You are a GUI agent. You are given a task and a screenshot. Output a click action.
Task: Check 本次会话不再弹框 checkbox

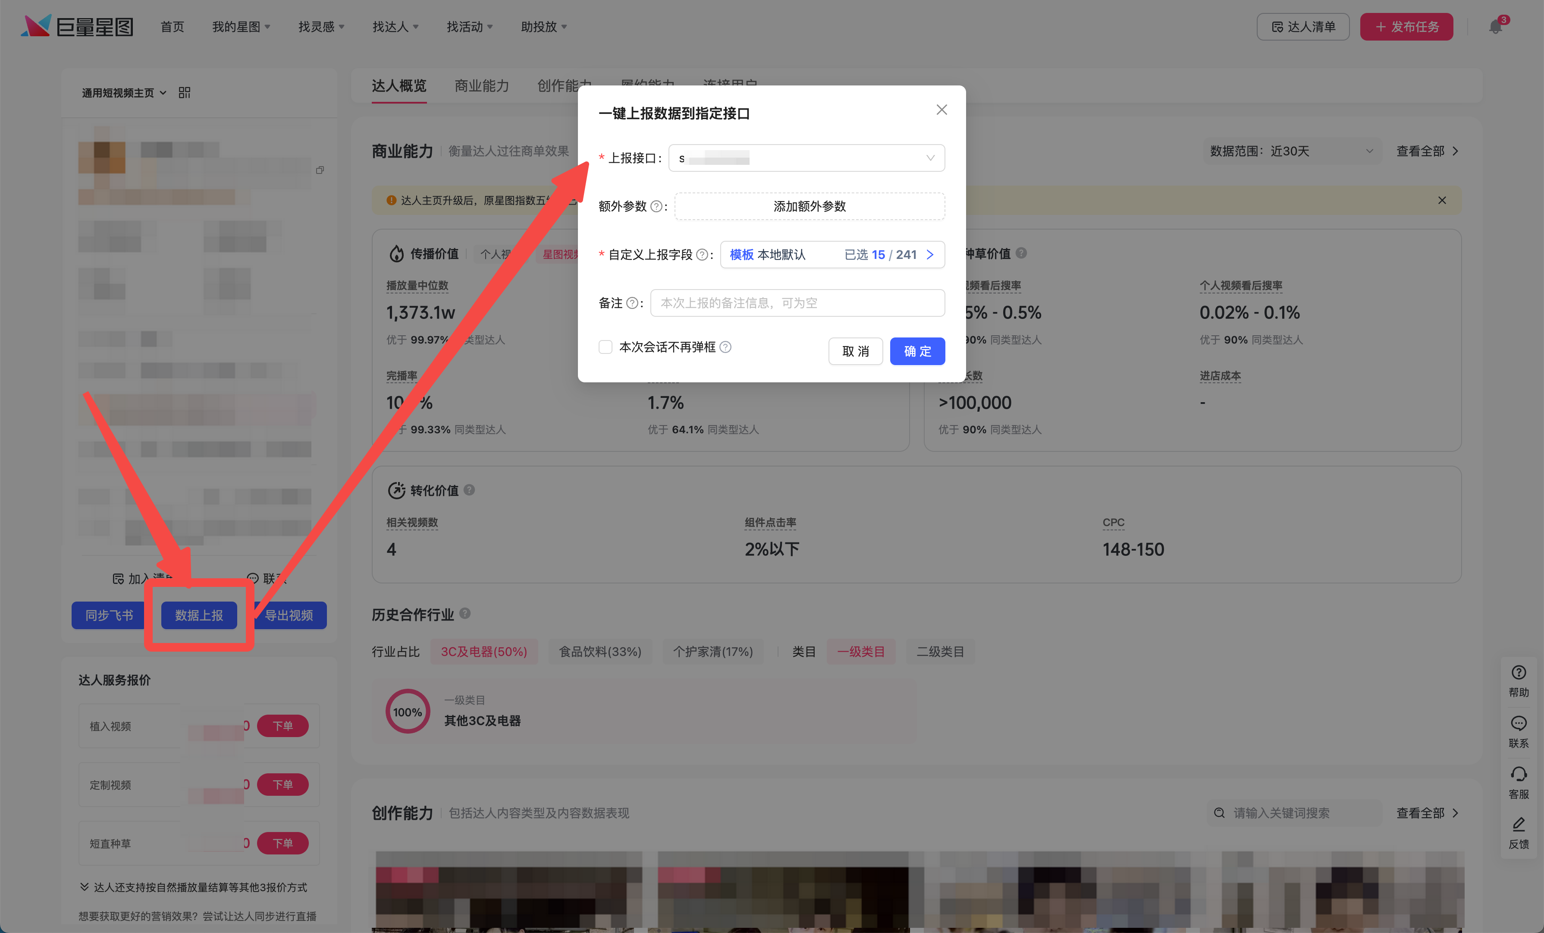pos(606,347)
